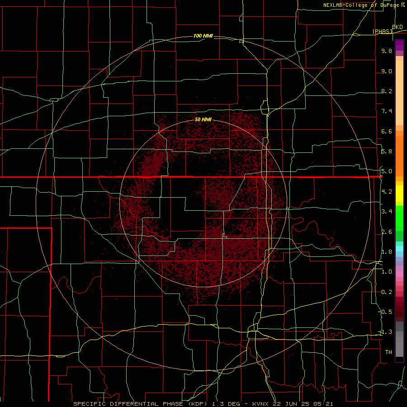Click the 1.0 scale value

tap(387, 272)
